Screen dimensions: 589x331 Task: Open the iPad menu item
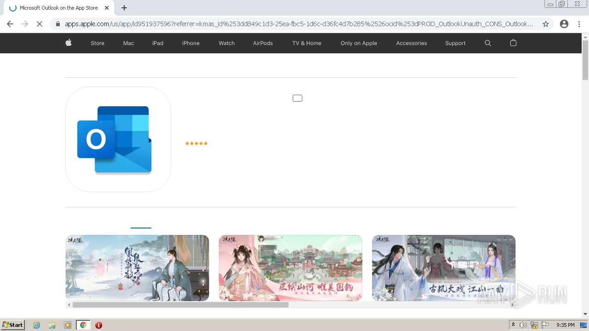(x=158, y=43)
